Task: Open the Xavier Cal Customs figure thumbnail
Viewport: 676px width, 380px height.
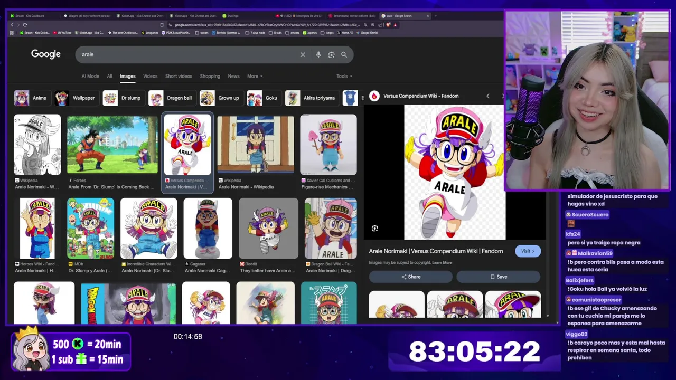Action: click(x=328, y=145)
